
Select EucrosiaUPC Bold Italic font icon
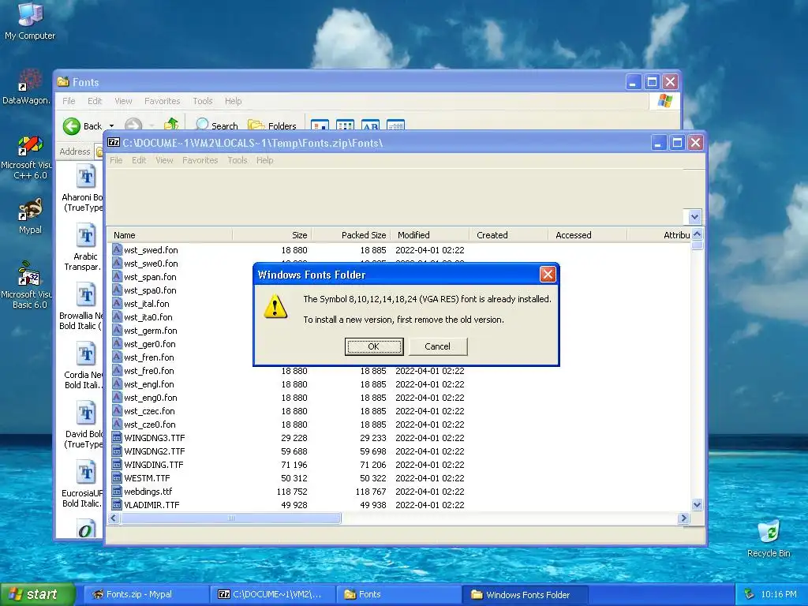pos(86,473)
